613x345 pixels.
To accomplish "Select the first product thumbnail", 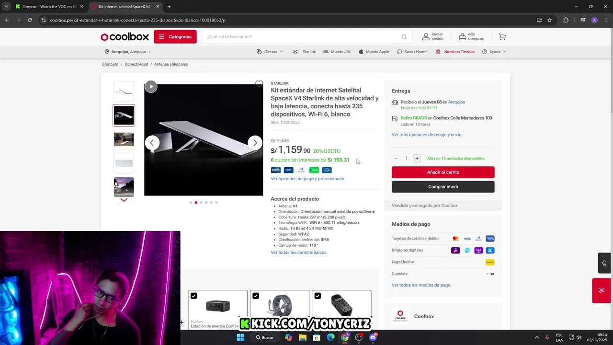I will [x=124, y=91].
